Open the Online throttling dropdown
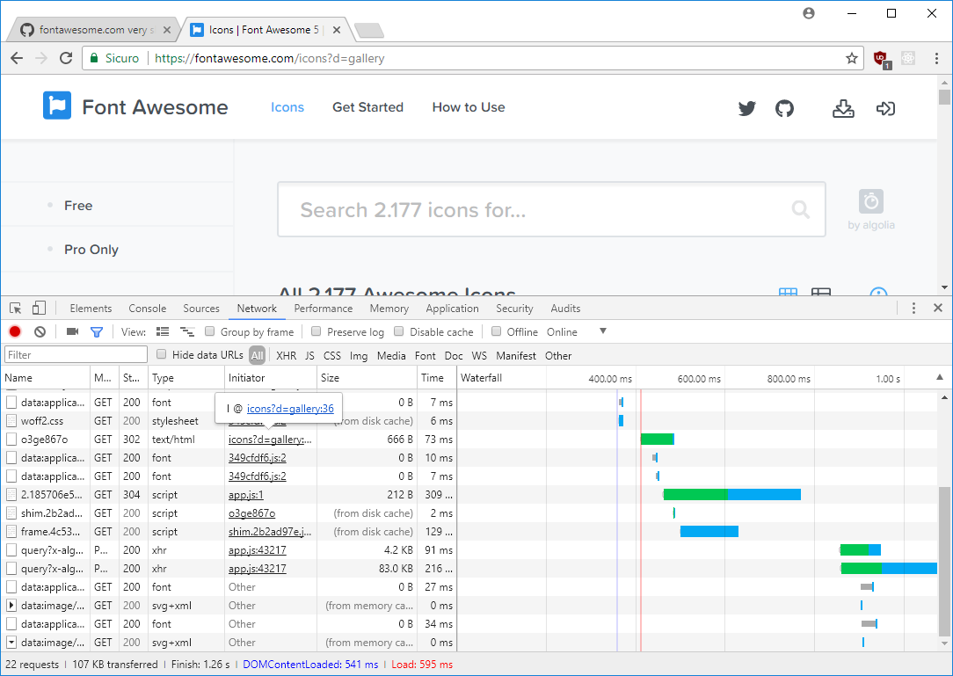This screenshot has height=676, width=953. [576, 332]
